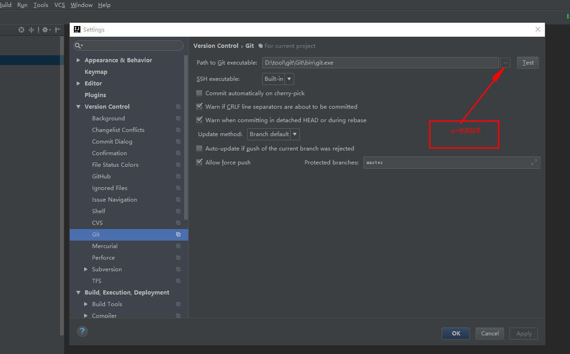Click the project-level icon beside TFS
This screenshot has height=354, width=570.
(x=178, y=281)
